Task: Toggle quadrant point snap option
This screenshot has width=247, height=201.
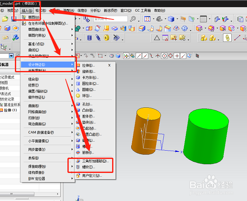Action: click(x=170, y=56)
